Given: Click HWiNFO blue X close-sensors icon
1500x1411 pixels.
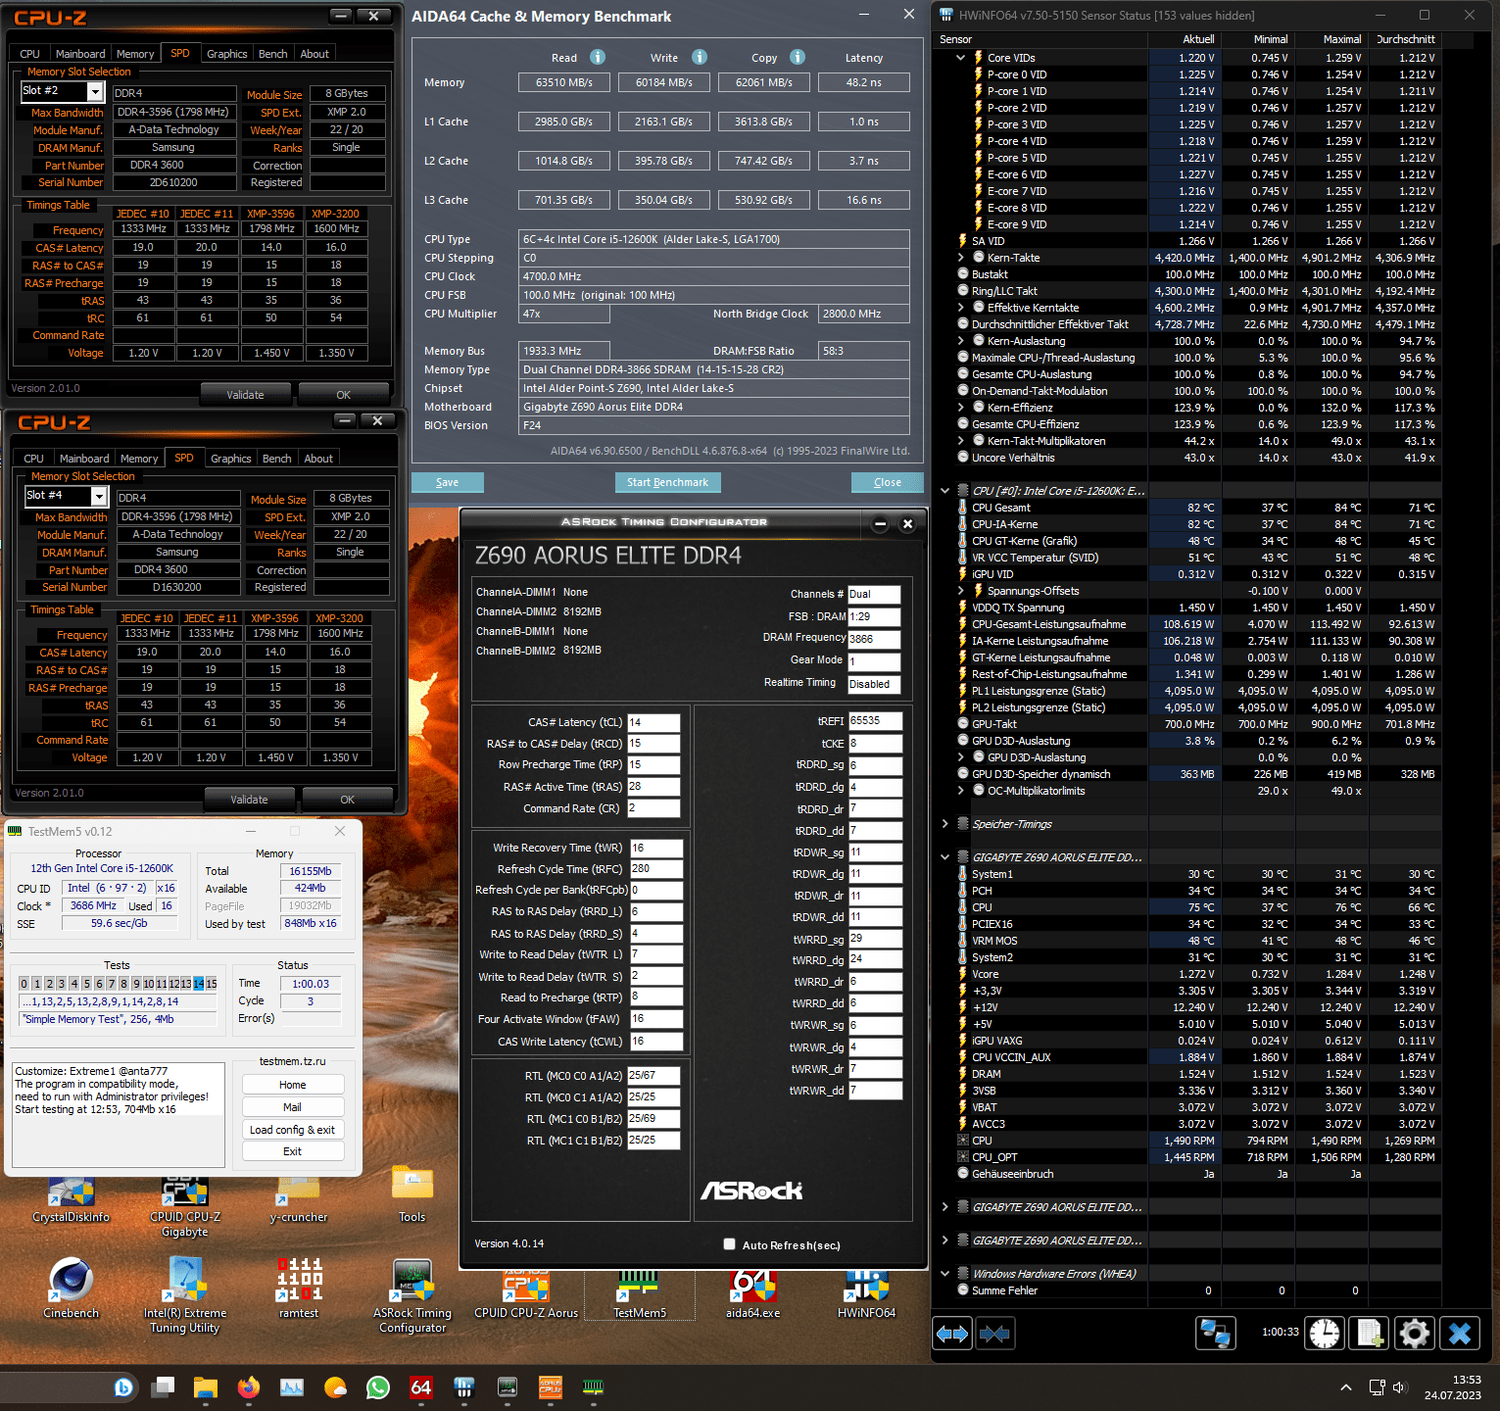Looking at the screenshot, I should click(1460, 1334).
